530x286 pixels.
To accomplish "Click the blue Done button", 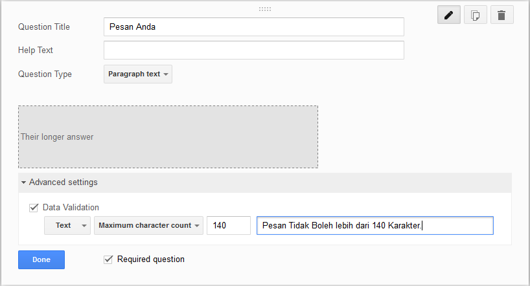I will pyautogui.click(x=41, y=259).
